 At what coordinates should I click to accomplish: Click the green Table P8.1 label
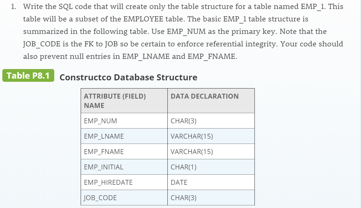coord(28,76)
